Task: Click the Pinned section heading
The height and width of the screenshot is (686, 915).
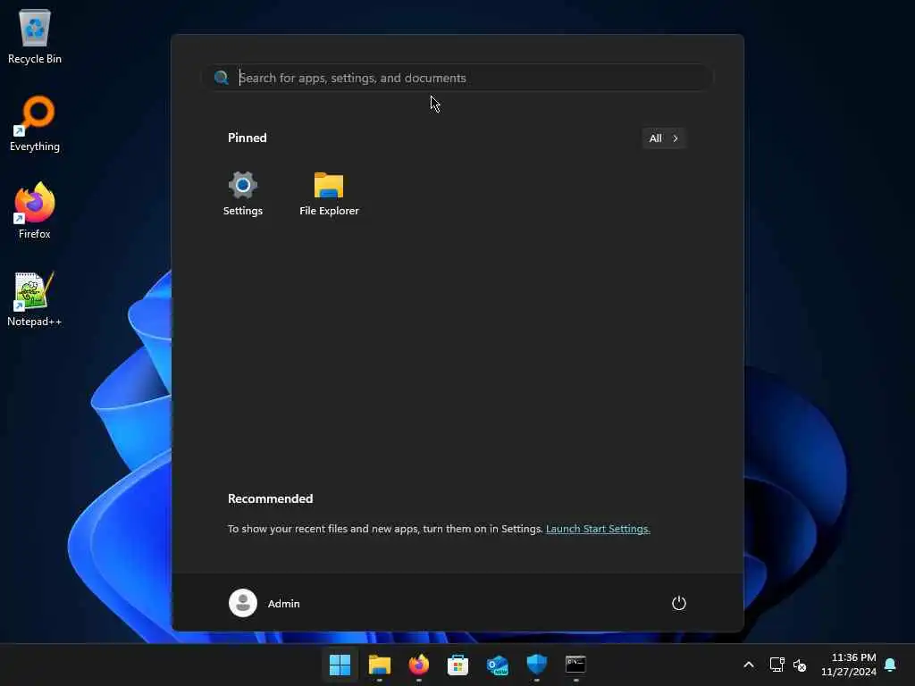Action: [x=248, y=138]
